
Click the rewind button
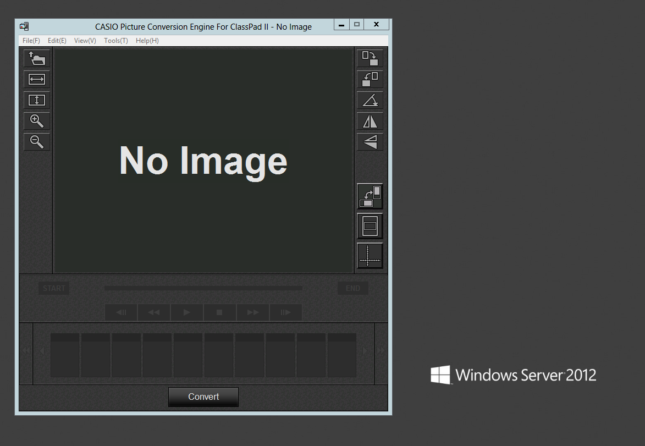click(154, 312)
